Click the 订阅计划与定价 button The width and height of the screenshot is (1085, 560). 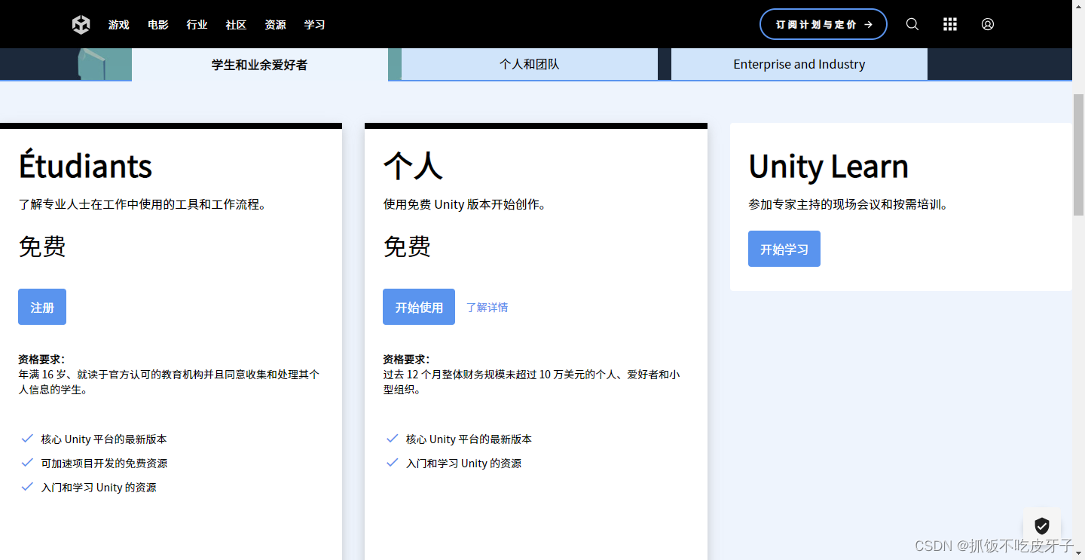824,24
